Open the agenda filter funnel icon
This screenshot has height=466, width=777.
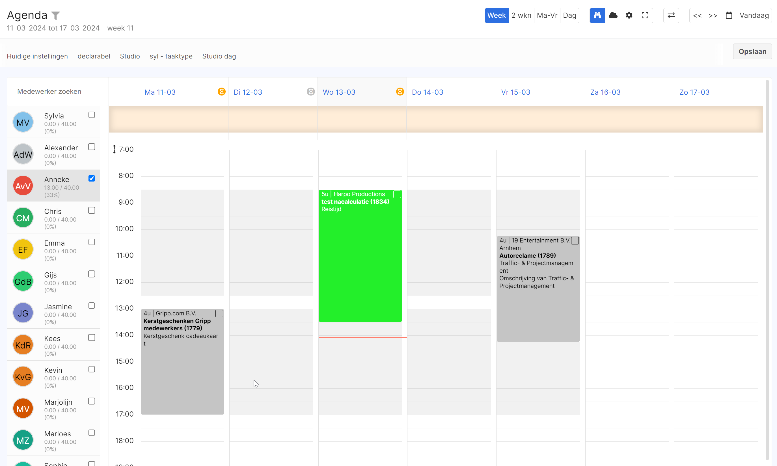56,15
